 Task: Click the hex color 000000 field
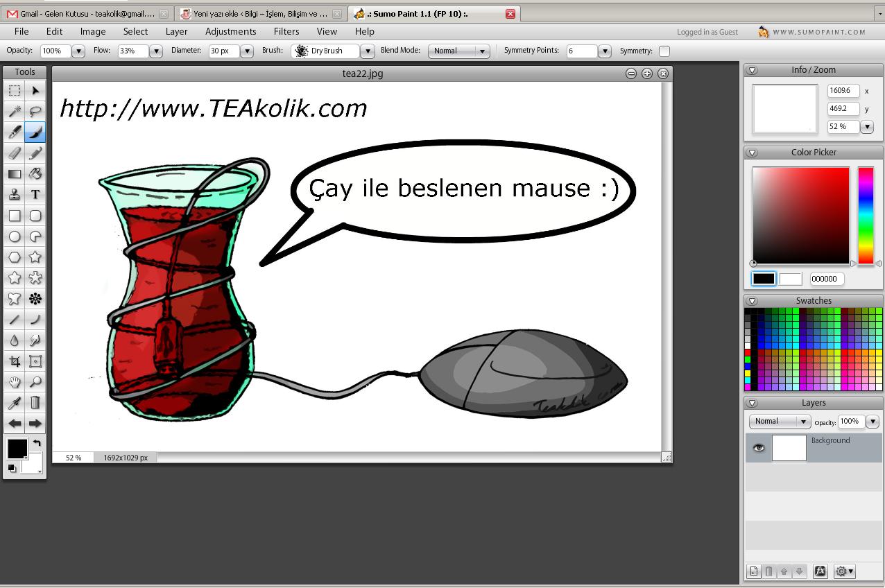827,279
